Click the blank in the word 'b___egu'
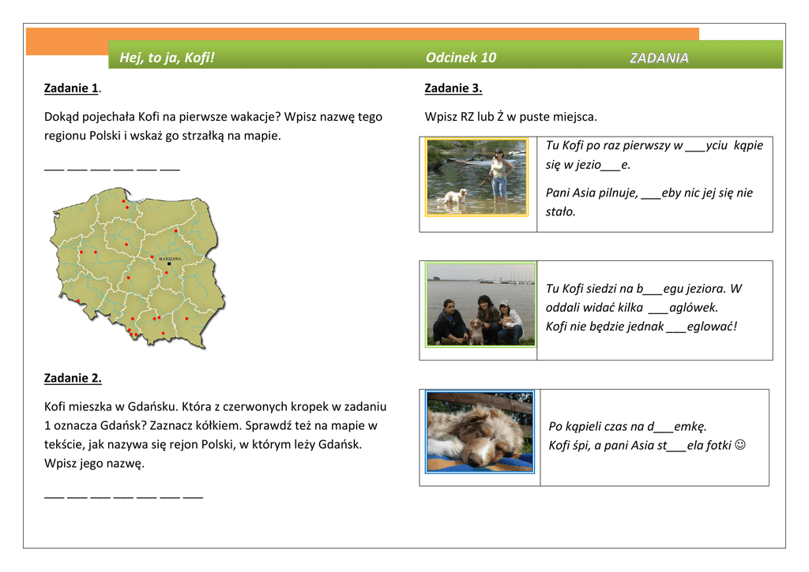The height and width of the screenshot is (572, 809). [654, 289]
